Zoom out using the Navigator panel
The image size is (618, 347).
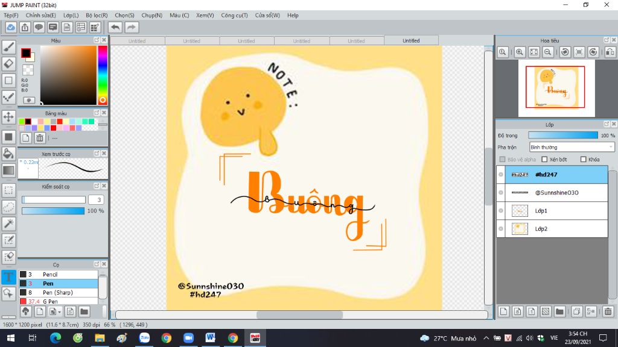[x=548, y=52]
